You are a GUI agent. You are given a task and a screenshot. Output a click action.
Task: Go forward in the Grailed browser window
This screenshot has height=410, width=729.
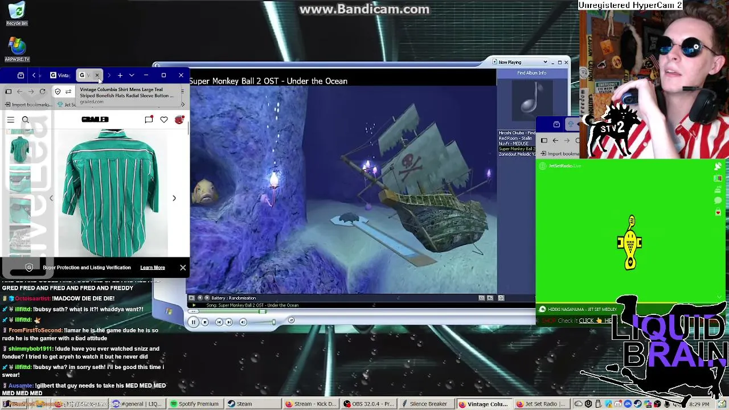31,92
